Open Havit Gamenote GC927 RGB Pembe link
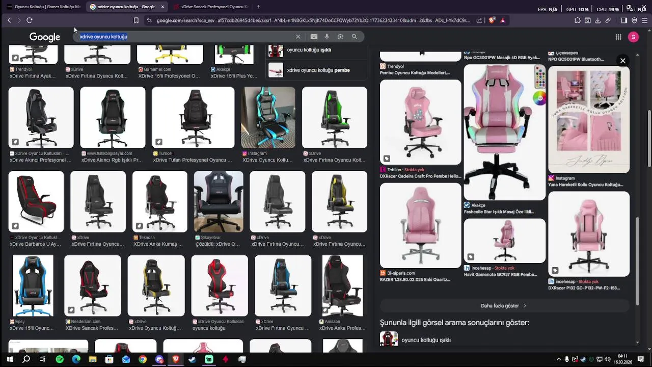The height and width of the screenshot is (367, 652). coord(501,274)
